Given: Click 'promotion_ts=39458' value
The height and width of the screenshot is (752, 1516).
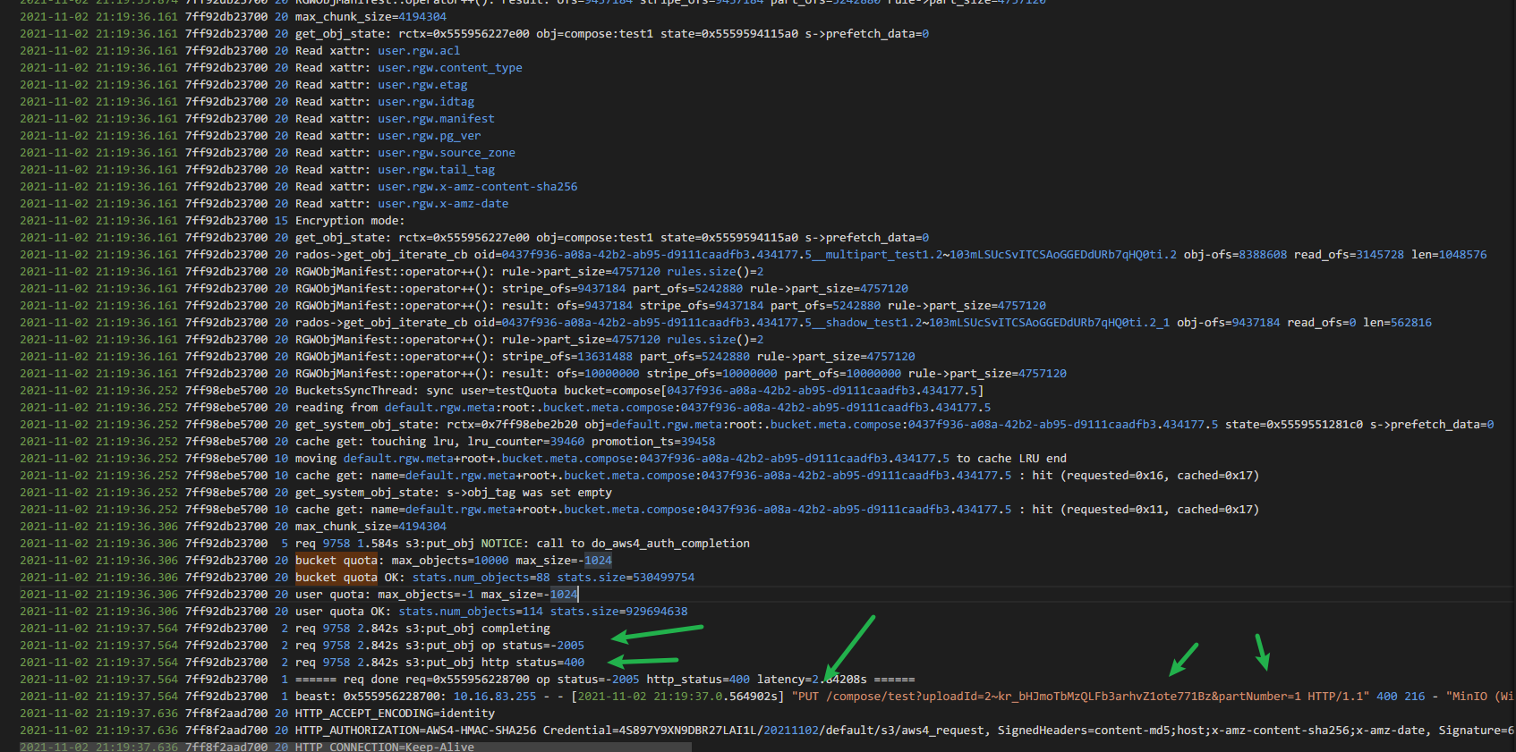Looking at the screenshot, I should click(653, 442).
